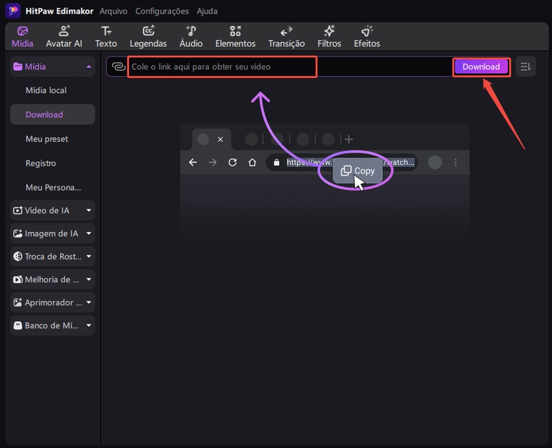552x448 pixels.
Task: Open the Transição transitions panel
Action: click(286, 37)
